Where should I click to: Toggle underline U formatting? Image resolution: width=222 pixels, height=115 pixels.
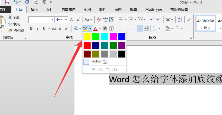(x=44, y=28)
